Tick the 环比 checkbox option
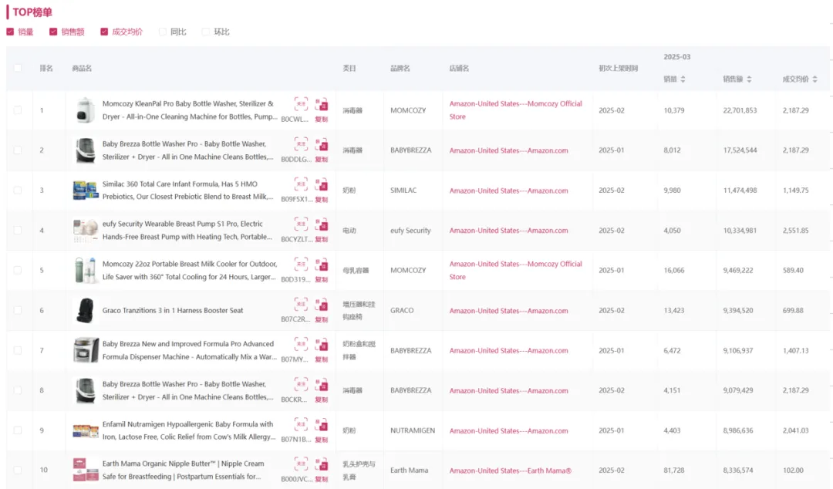Viewport: 833px width, 489px height. point(206,32)
